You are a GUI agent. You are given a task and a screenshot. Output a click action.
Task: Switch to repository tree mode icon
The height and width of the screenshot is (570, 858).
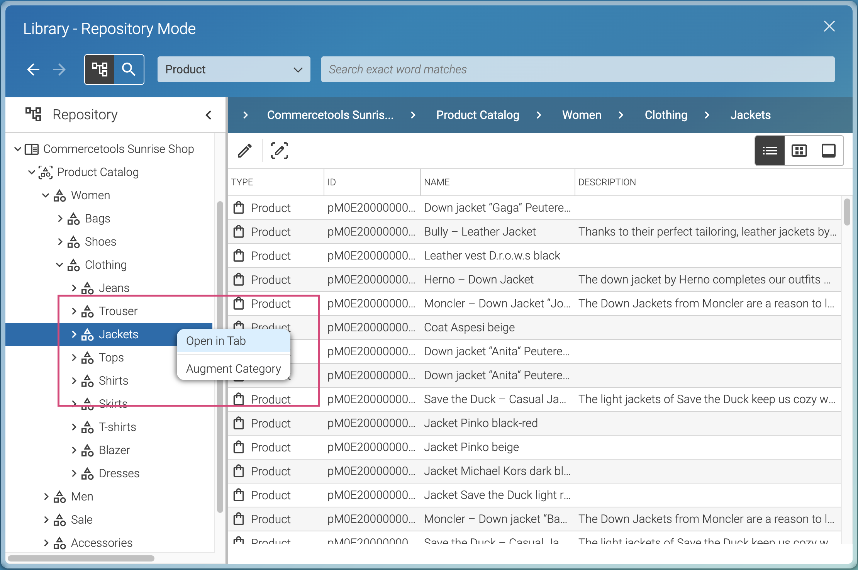tap(100, 70)
